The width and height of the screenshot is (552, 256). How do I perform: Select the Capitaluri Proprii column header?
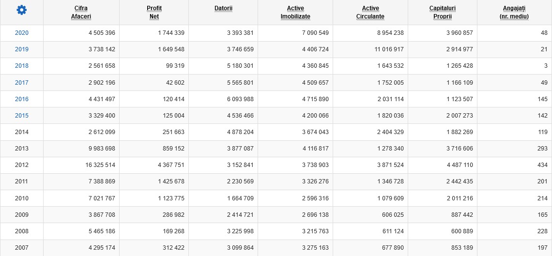[443, 12]
